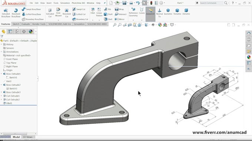Open the Linear Pattern tool
This screenshot has height=141, width=252.
point(99,12)
